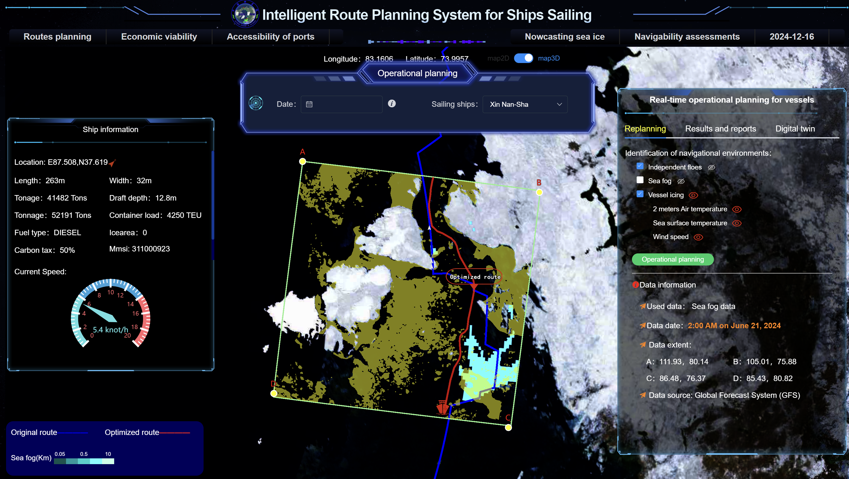Click the calendar icon in Date field
The width and height of the screenshot is (849, 479).
[x=309, y=105]
